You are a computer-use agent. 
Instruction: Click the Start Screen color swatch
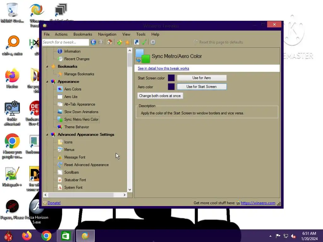tap(171, 78)
